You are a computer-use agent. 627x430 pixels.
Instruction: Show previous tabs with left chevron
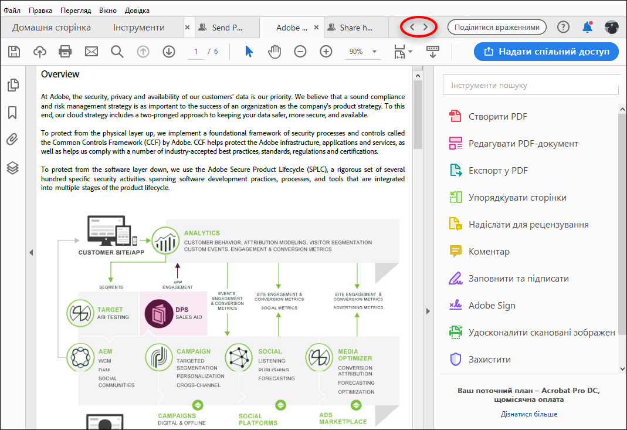point(412,27)
